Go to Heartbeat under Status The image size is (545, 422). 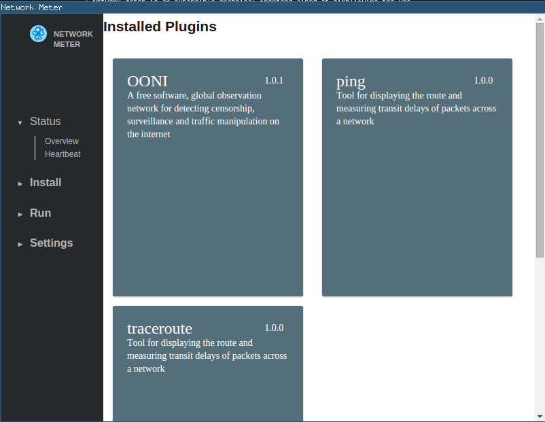coord(63,154)
